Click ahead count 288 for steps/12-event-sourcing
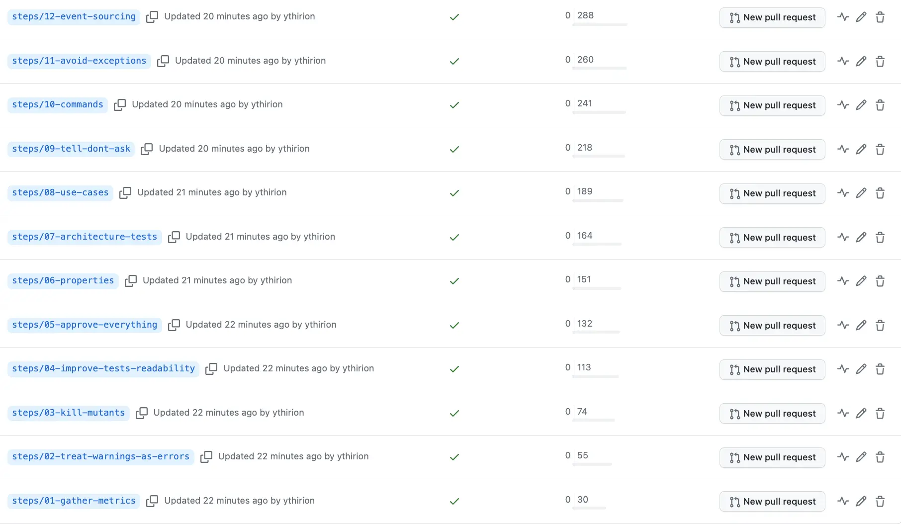This screenshot has width=901, height=524. click(x=585, y=15)
